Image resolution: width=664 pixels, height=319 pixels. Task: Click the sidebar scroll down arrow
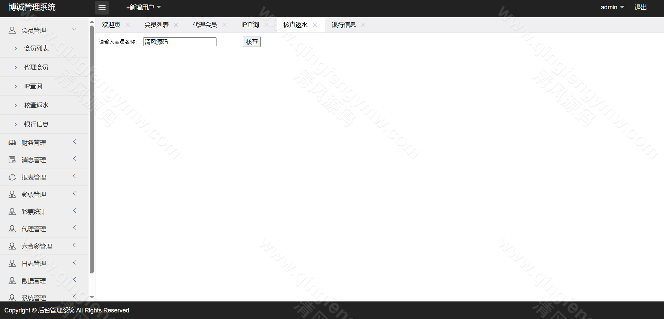pos(92,297)
